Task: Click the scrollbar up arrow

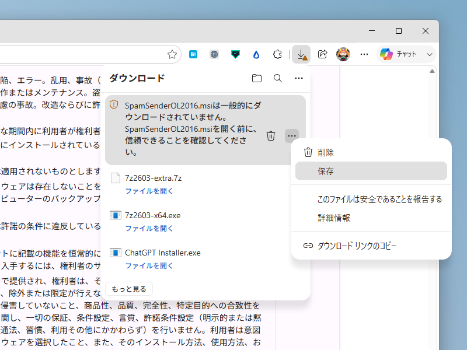Action: (432, 71)
